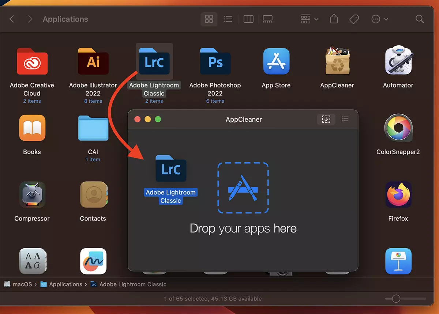Viewport: 439px width, 314px height.
Task: Open the Adobe Photoshop 2022 folder
Action: (215, 61)
